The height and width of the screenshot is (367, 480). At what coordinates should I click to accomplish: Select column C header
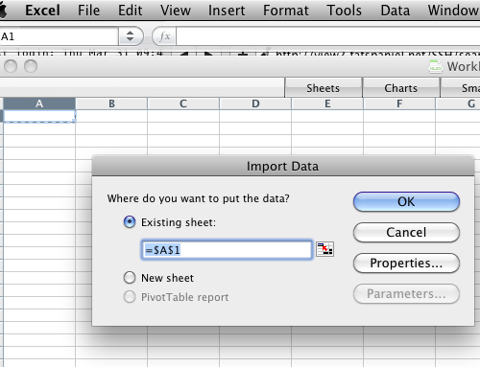pos(183,103)
